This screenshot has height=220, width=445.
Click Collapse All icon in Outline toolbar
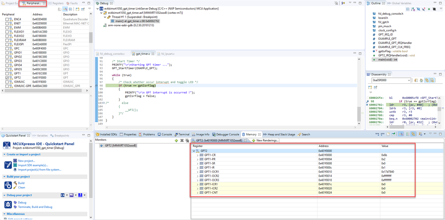[408, 9]
